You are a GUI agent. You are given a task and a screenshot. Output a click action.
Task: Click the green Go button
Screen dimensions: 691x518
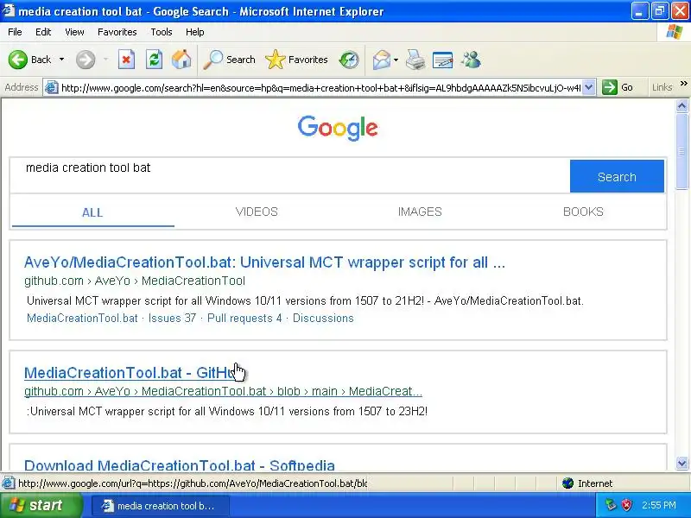tap(618, 87)
